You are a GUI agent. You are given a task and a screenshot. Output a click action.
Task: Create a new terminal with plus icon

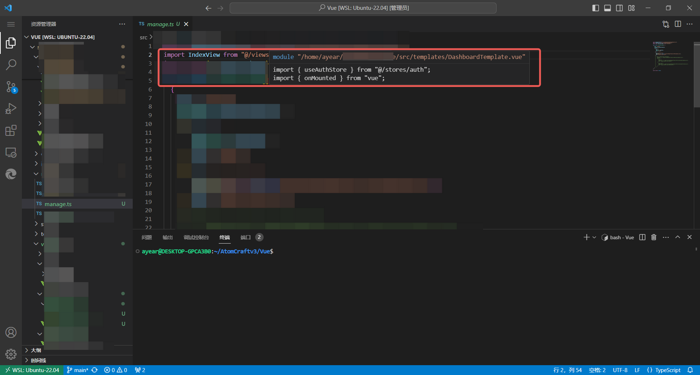pos(586,237)
